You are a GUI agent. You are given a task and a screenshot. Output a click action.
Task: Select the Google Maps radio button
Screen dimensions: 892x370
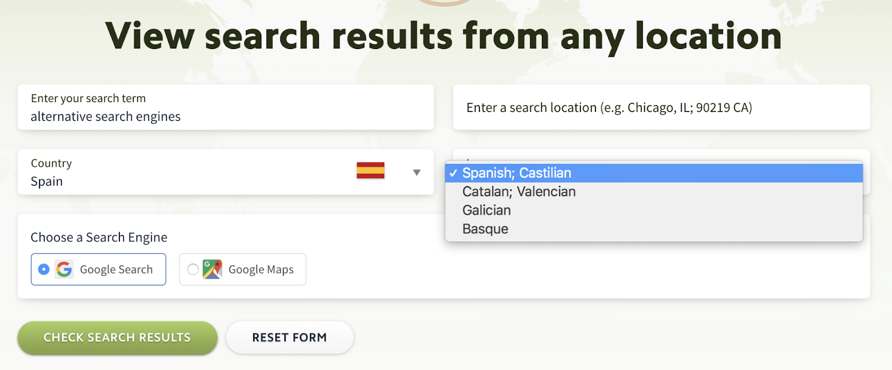(193, 269)
